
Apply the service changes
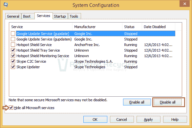(x=148, y=120)
